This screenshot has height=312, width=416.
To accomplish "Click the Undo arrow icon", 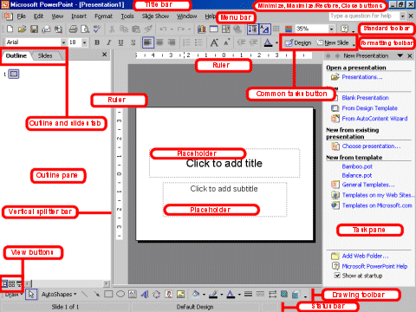I will click(163, 29).
